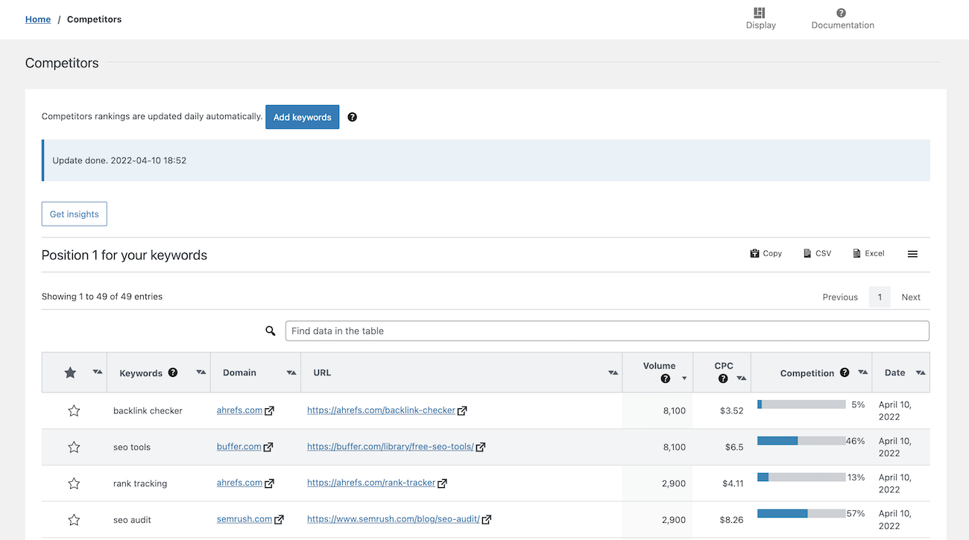The width and height of the screenshot is (969, 540).
Task: Open the Documentation help icon
Action: pyautogui.click(x=841, y=13)
